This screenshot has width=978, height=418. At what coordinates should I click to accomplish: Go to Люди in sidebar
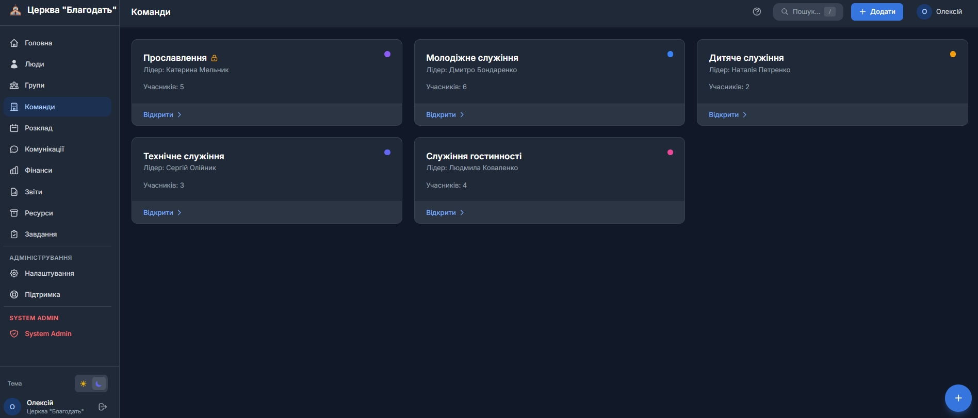point(34,64)
